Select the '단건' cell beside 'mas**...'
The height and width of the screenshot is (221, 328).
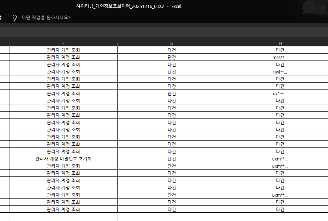[x=172, y=57]
